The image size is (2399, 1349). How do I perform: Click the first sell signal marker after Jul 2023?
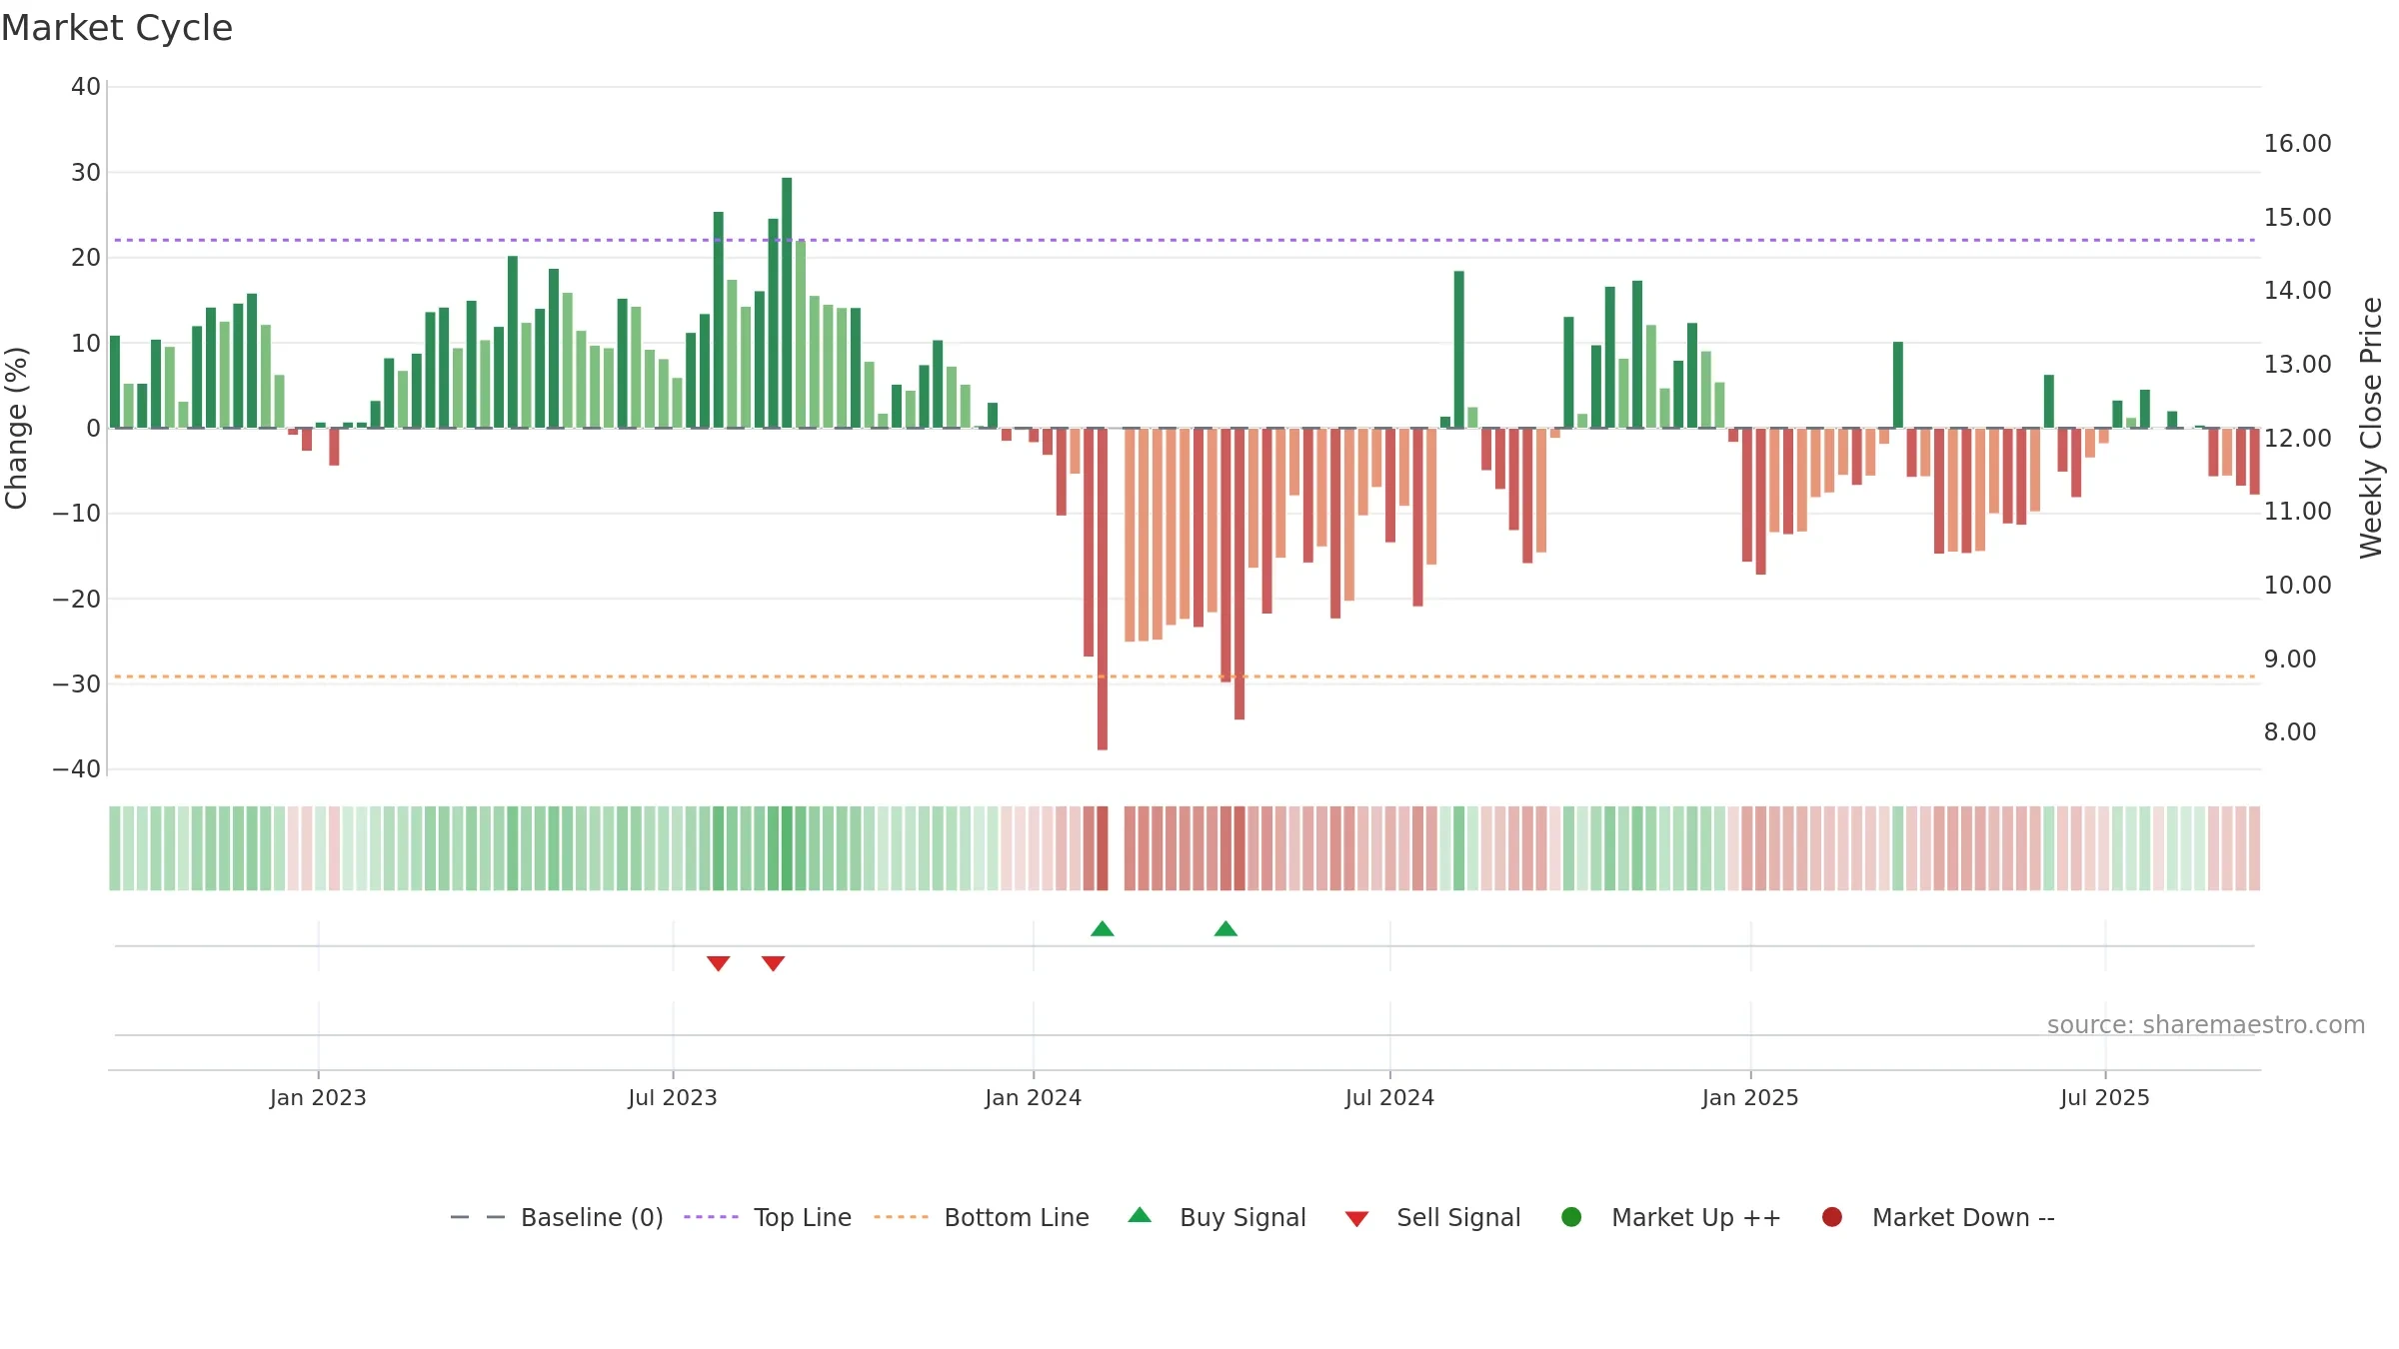pos(719,963)
